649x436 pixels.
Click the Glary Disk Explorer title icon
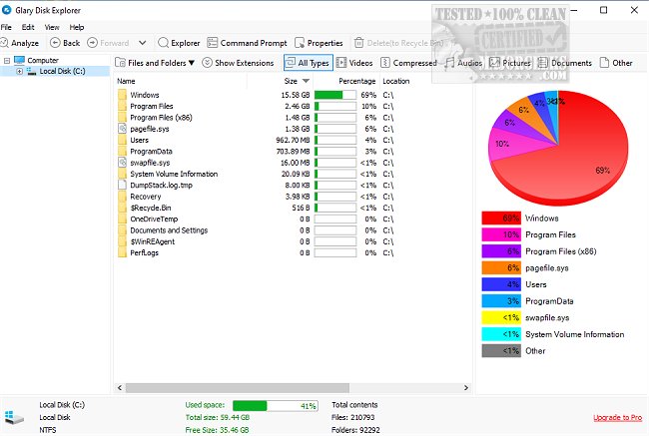point(7,10)
